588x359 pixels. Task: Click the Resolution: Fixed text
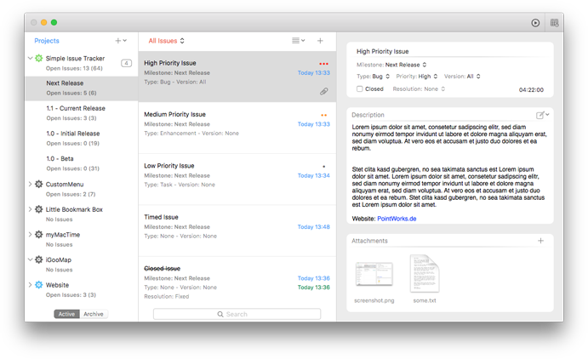[167, 296]
